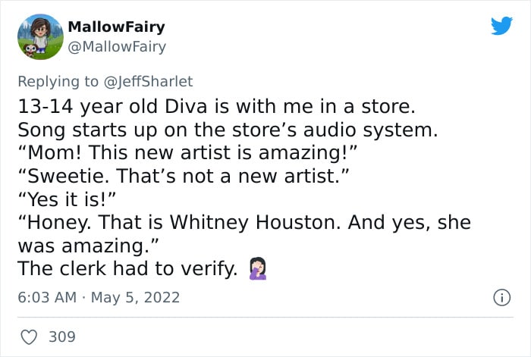Click the 6:03 AM timestamp
531x357 pixels.
pos(47,297)
